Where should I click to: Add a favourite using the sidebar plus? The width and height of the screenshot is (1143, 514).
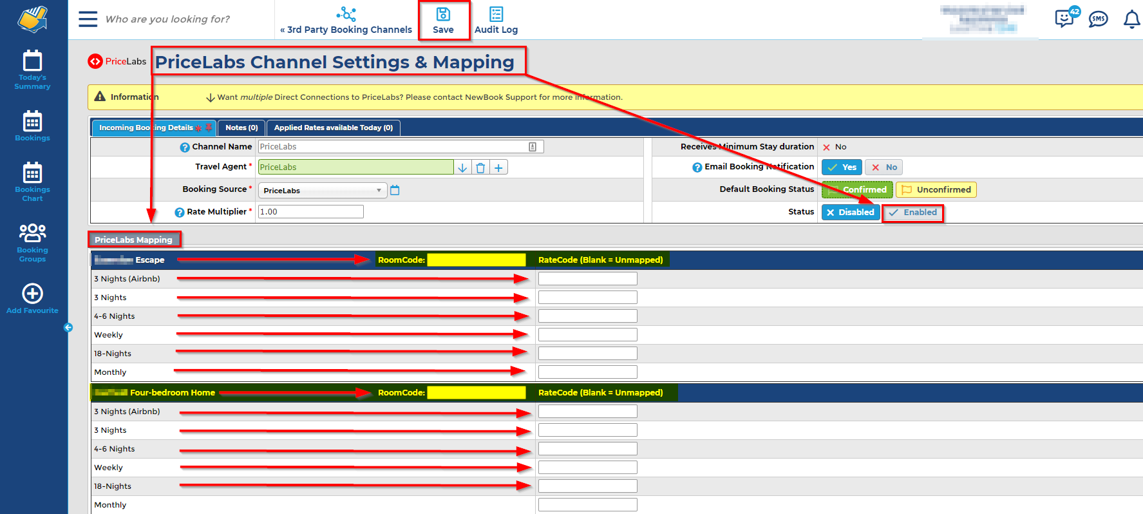tap(32, 299)
